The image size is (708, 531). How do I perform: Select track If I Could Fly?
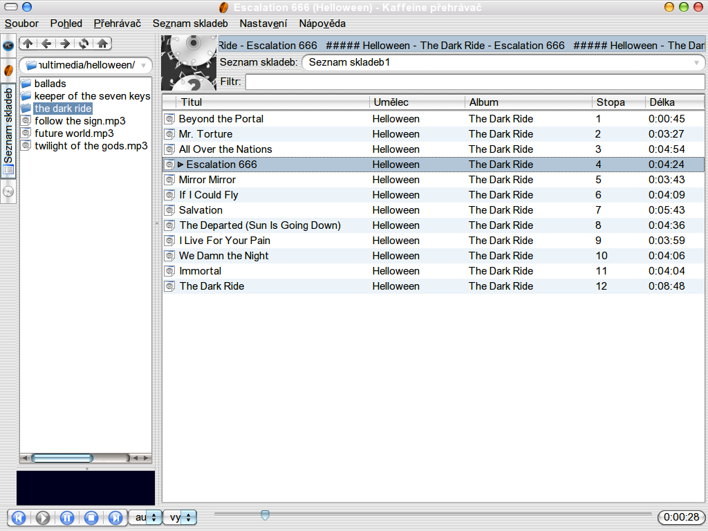click(x=434, y=195)
